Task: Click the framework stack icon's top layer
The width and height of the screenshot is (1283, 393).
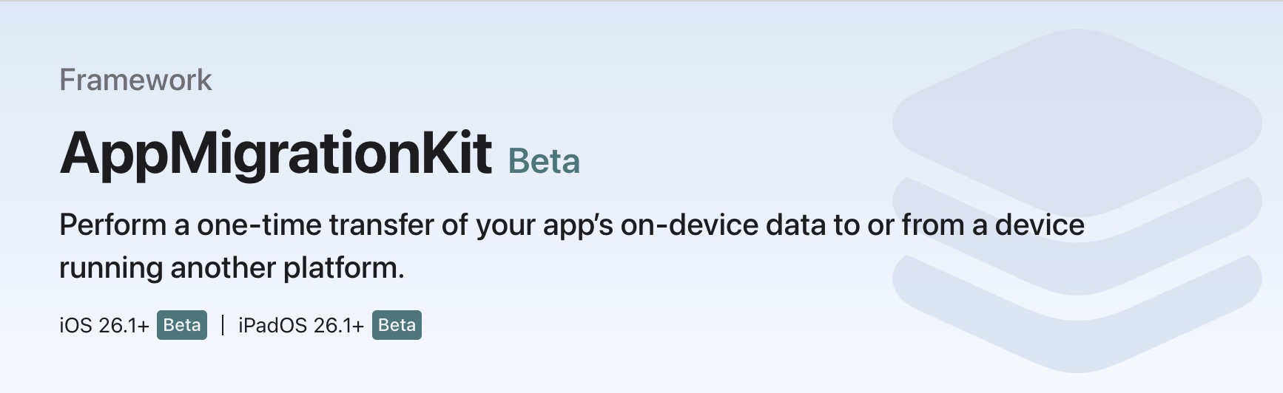Action: (x=1077, y=118)
